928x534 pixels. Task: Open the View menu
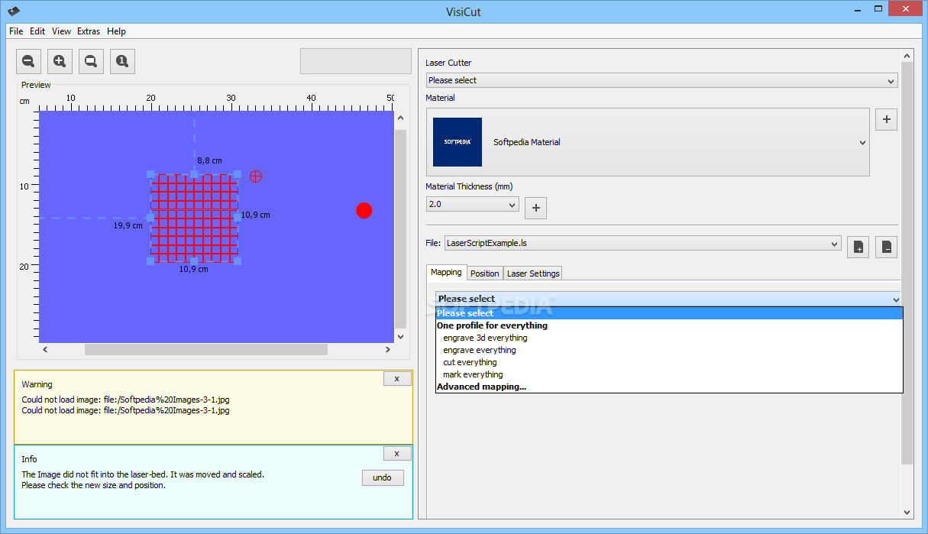click(x=62, y=31)
